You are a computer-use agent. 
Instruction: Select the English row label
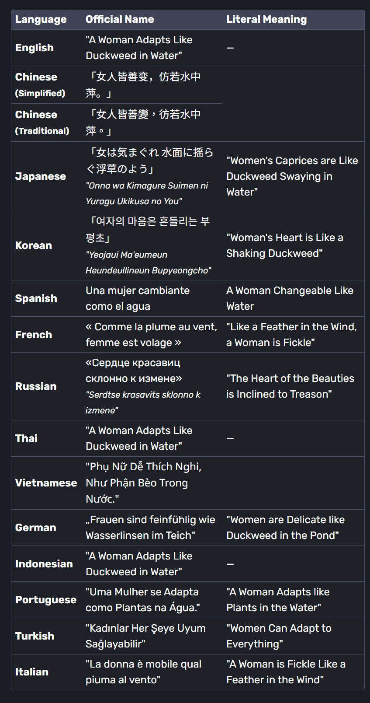coord(35,48)
